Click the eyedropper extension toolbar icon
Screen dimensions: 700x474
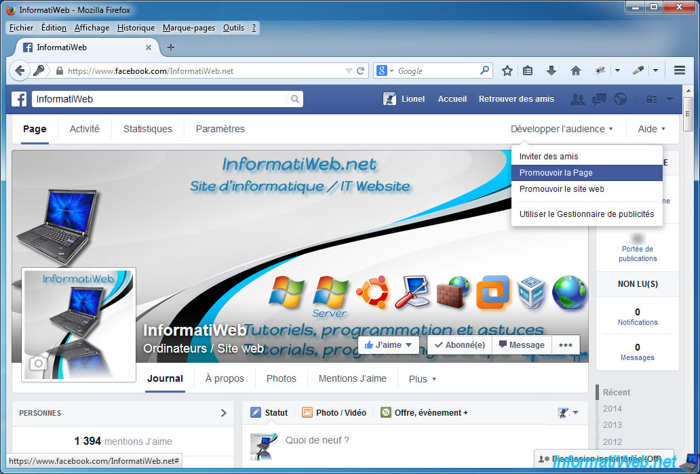click(x=638, y=71)
